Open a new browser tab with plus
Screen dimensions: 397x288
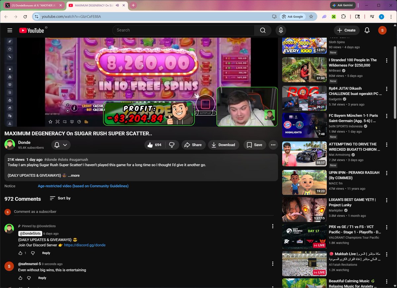tap(133, 5)
